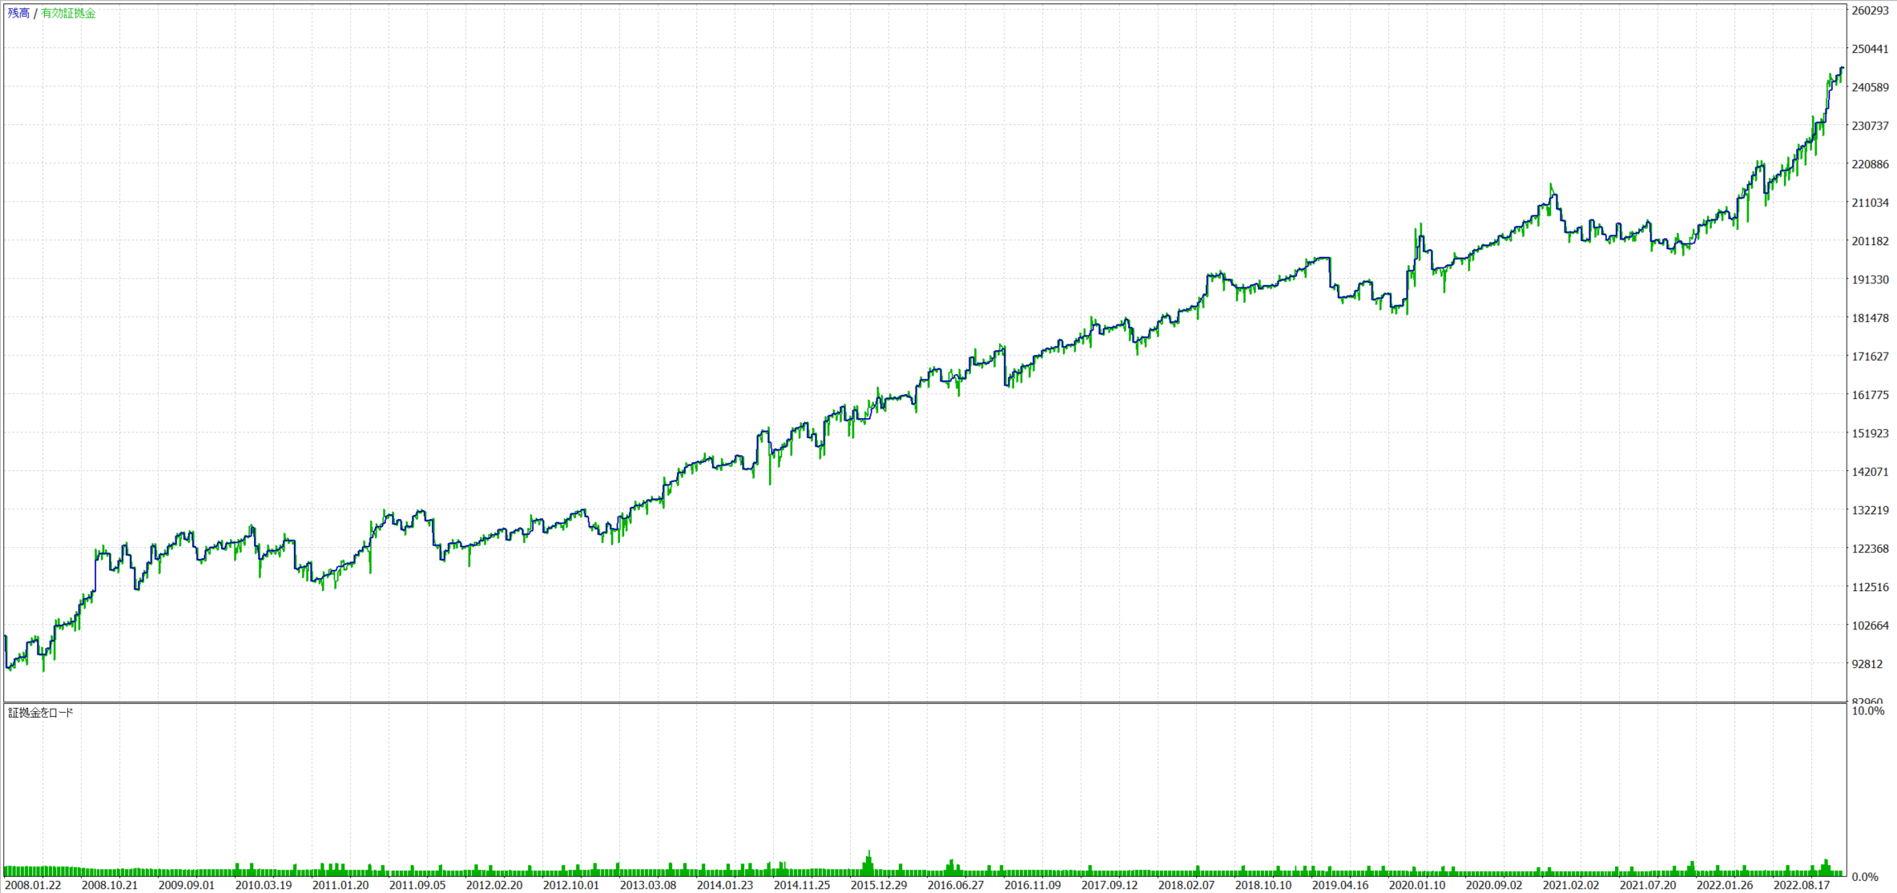Viewport: 1897px width, 893px height.
Task: Click the equity curve's starting point at far left
Action: click(x=6, y=638)
